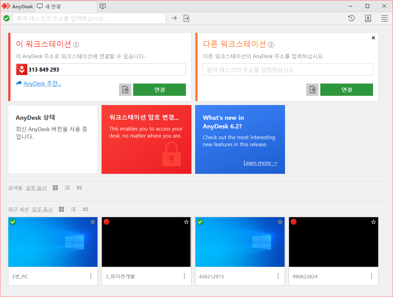Click online status icon on 3번_PC thumbnail
The height and width of the screenshot is (297, 393).
point(13,222)
